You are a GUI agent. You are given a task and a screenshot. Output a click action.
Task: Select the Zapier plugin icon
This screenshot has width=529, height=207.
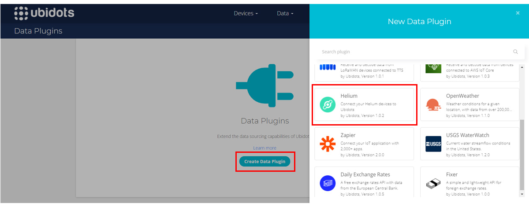[328, 144]
